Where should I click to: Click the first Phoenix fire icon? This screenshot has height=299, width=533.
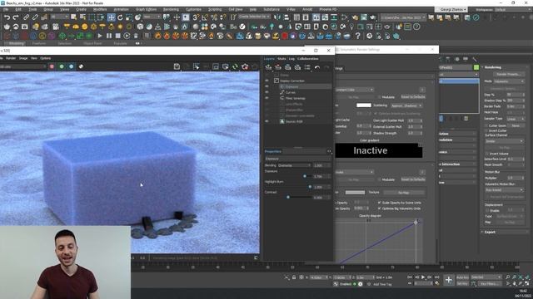coord(157,36)
